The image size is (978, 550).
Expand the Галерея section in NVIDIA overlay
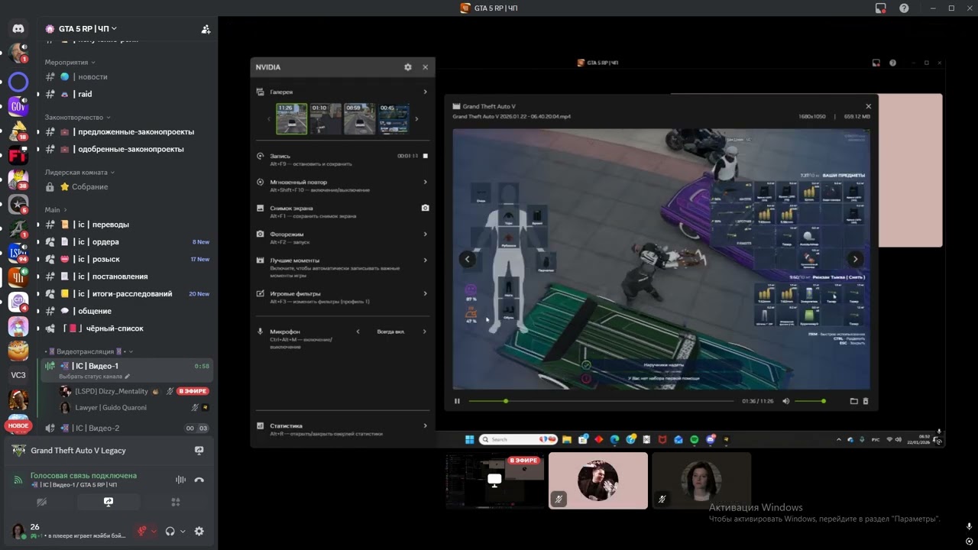click(x=343, y=92)
